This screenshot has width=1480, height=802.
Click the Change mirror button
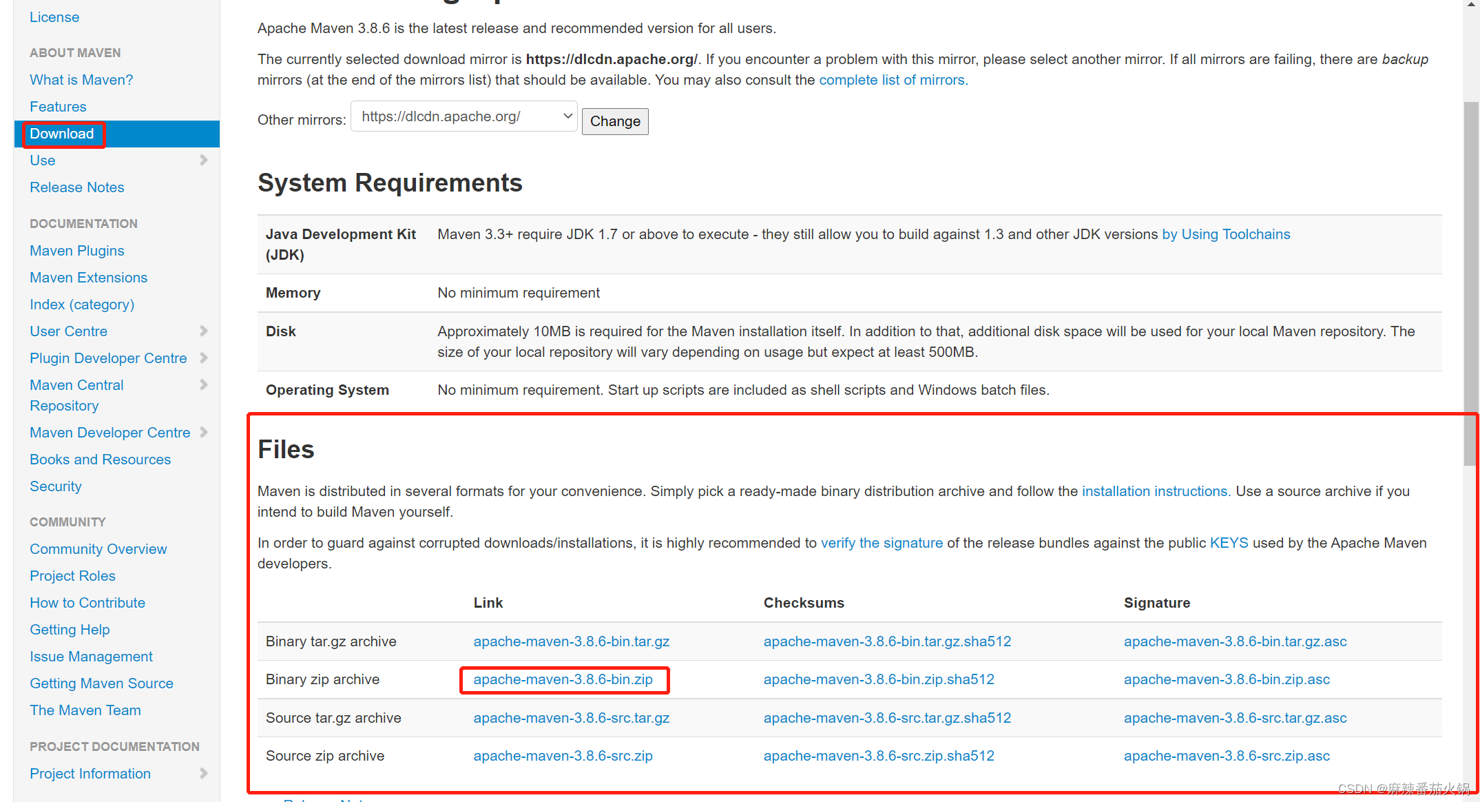615,121
